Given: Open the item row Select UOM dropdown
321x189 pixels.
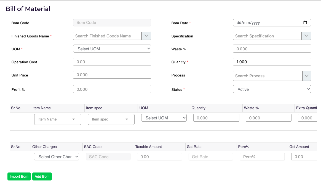Looking at the screenshot, I should (164, 118).
